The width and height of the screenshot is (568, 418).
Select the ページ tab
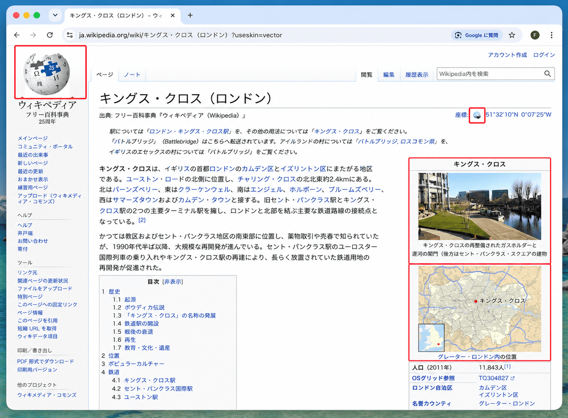click(105, 75)
